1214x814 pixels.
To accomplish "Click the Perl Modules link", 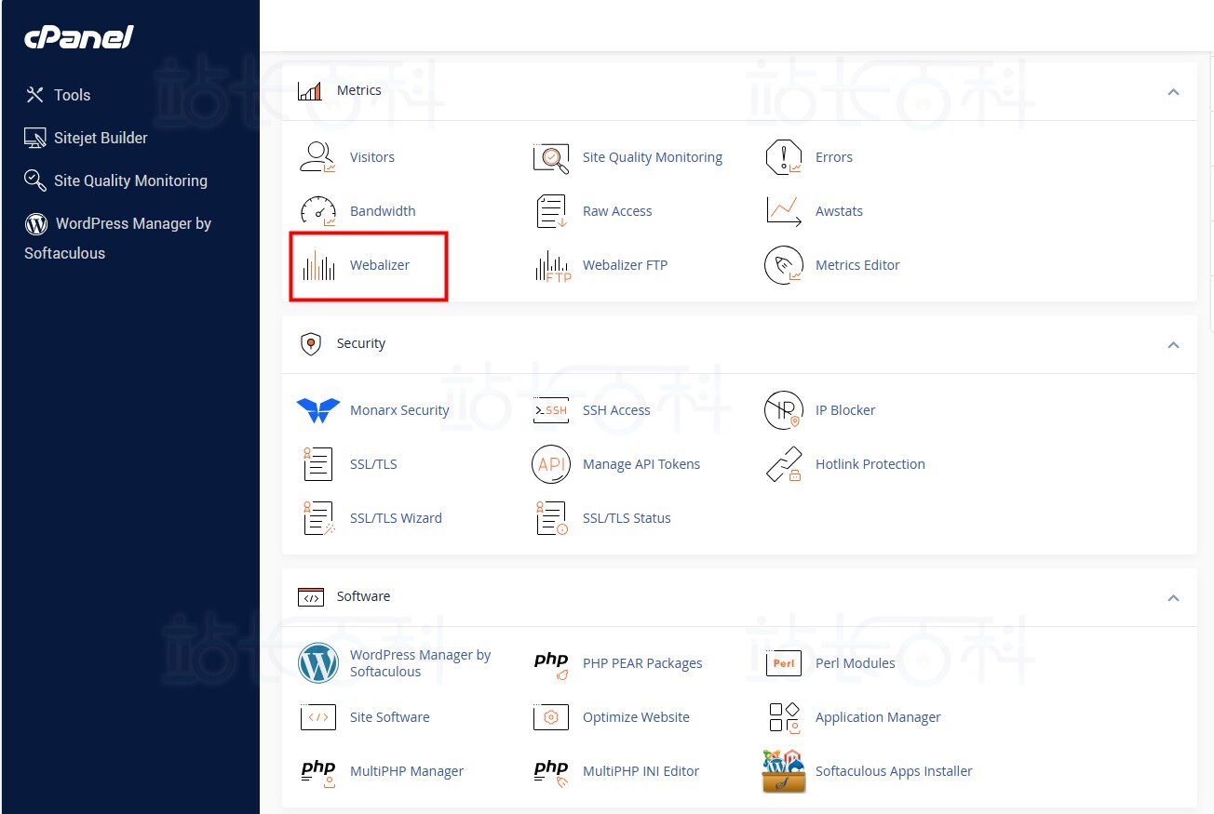I will tap(856, 663).
